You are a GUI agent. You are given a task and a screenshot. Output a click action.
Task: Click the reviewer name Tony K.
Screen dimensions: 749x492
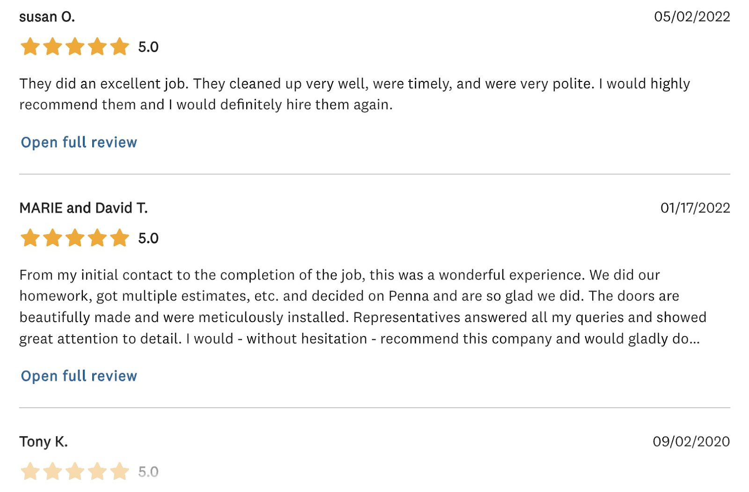coord(44,441)
